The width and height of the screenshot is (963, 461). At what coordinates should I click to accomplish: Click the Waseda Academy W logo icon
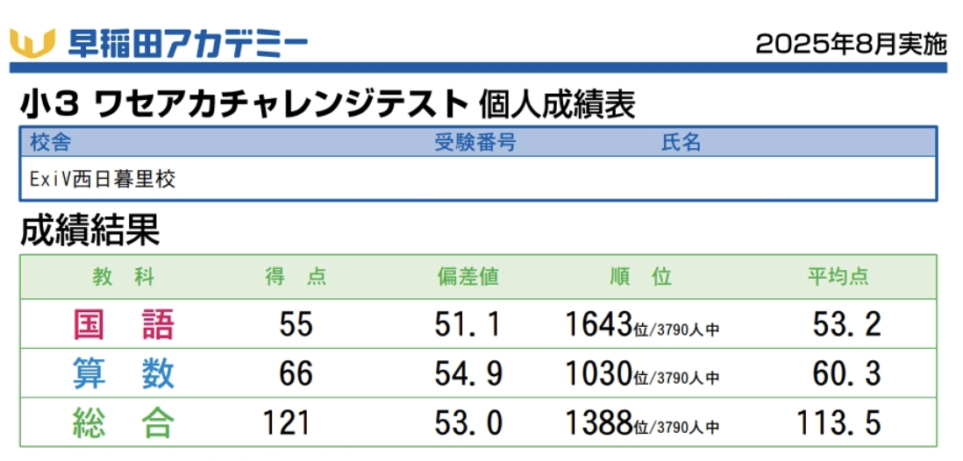coord(32,44)
